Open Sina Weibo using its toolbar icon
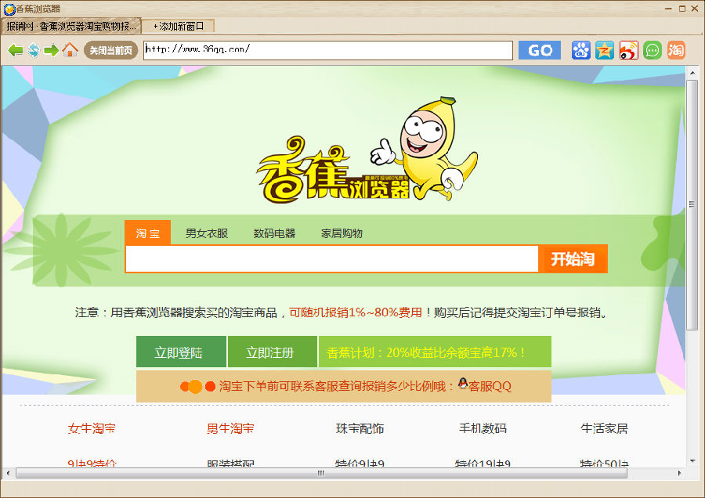 [628, 50]
